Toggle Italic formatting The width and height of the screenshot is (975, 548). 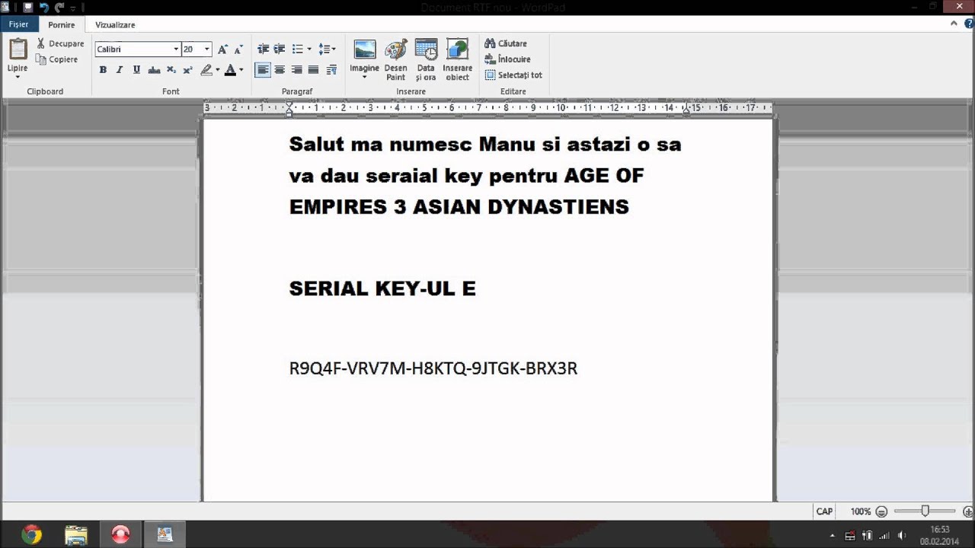120,70
